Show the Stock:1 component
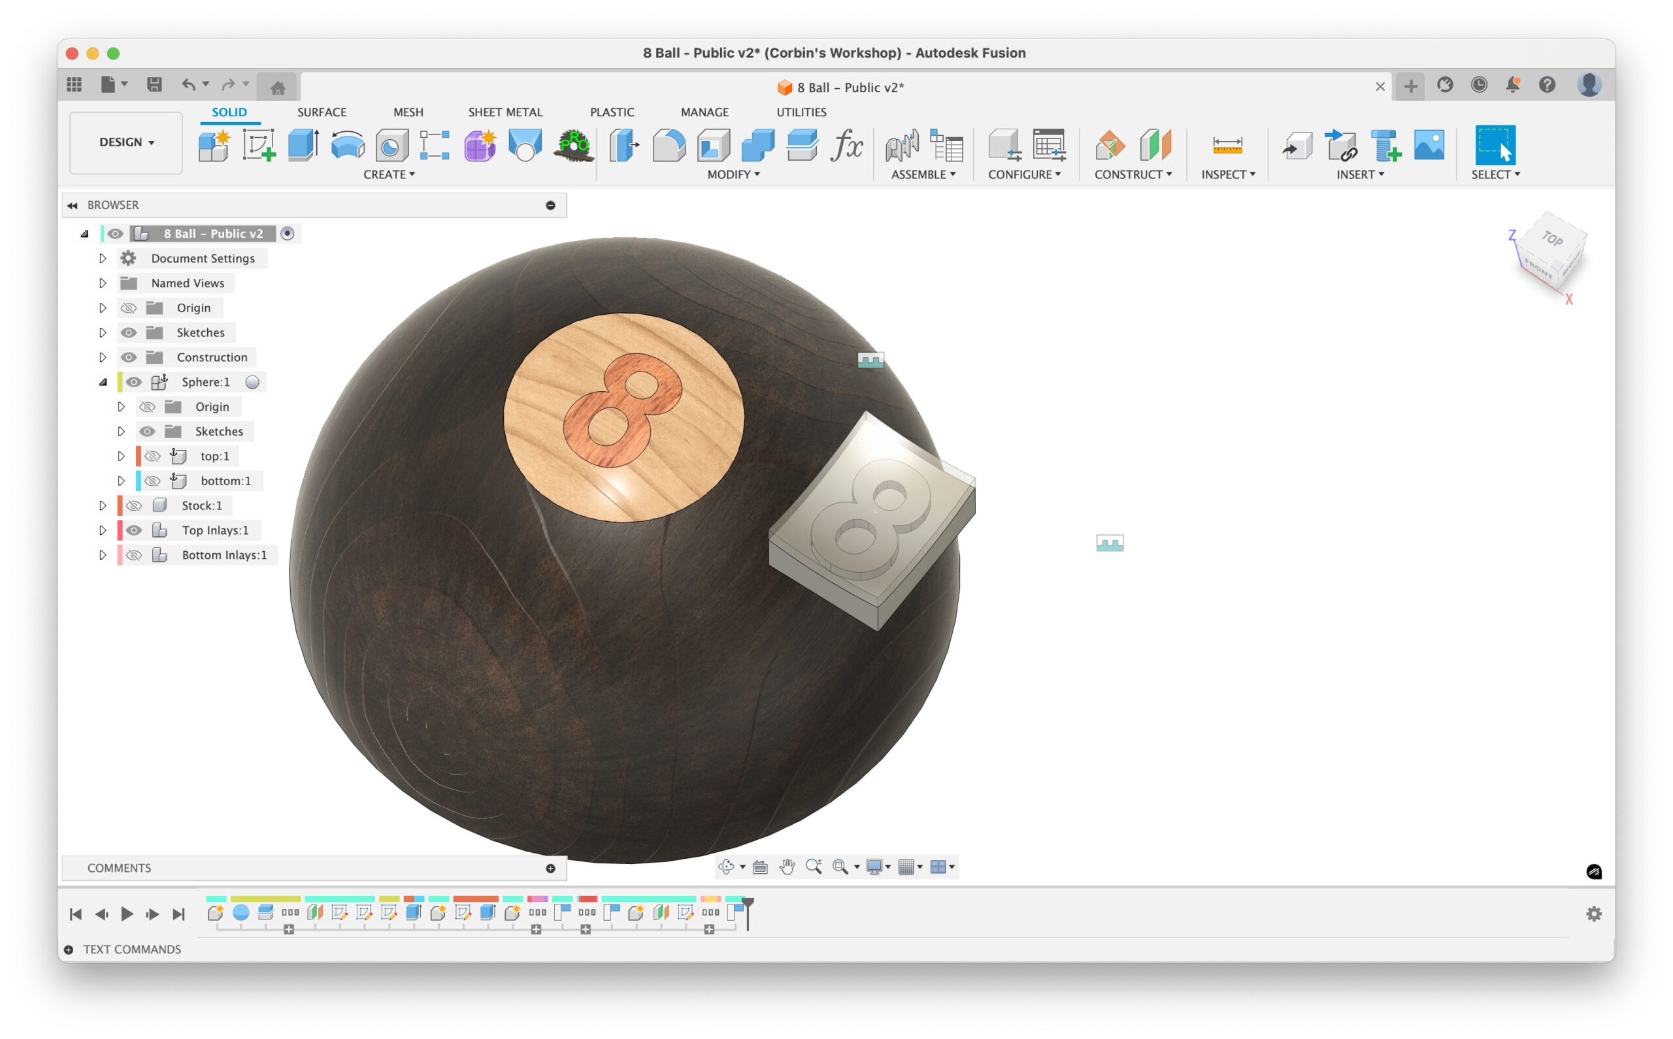1673x1039 pixels. point(134,505)
